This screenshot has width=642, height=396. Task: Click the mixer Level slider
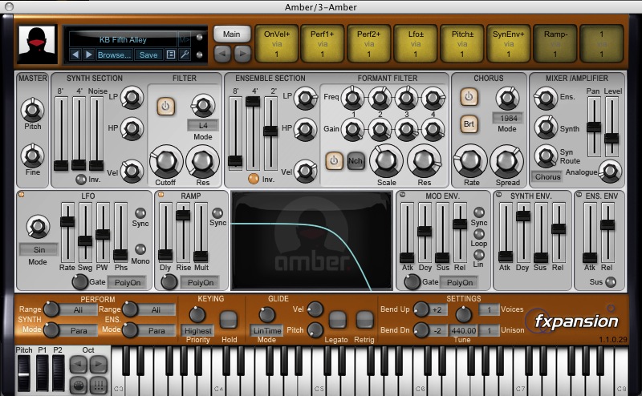[612, 127]
